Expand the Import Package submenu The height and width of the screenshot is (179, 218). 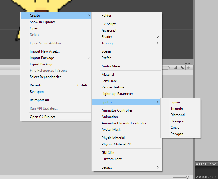pos(56,58)
